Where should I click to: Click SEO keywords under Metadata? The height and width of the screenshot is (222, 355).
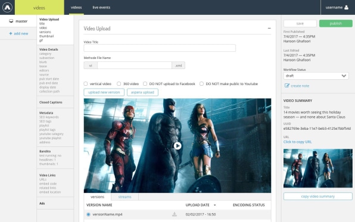(x=49, y=117)
